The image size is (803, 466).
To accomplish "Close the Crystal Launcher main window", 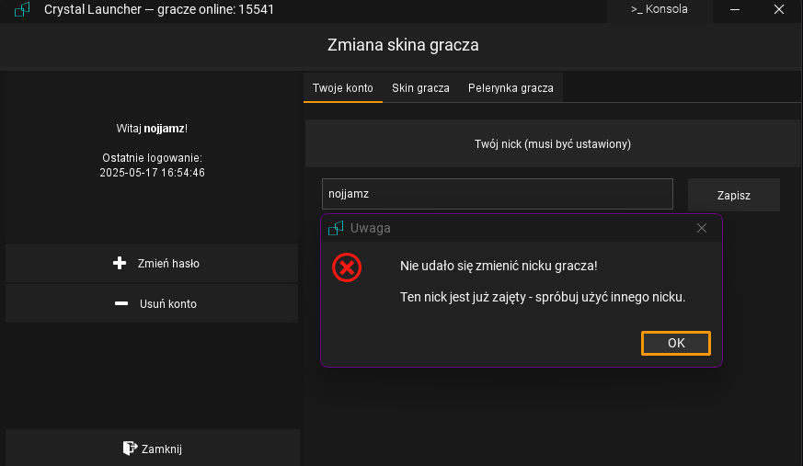I will point(780,10).
